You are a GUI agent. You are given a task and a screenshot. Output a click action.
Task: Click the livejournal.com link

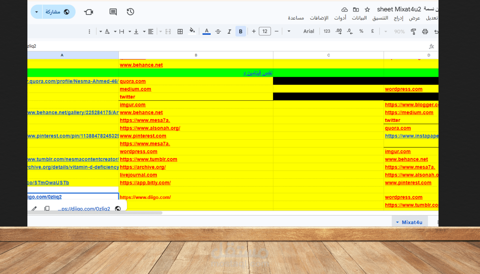click(x=138, y=175)
